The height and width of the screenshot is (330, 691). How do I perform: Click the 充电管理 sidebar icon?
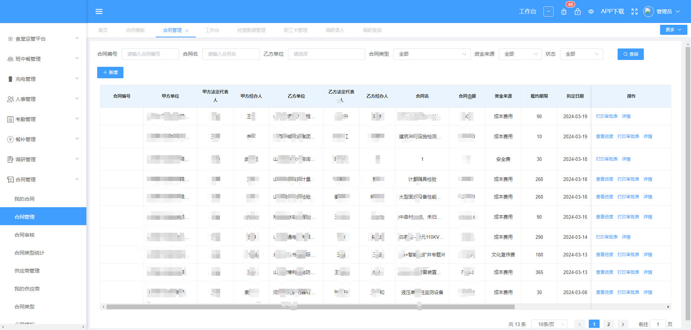point(10,79)
